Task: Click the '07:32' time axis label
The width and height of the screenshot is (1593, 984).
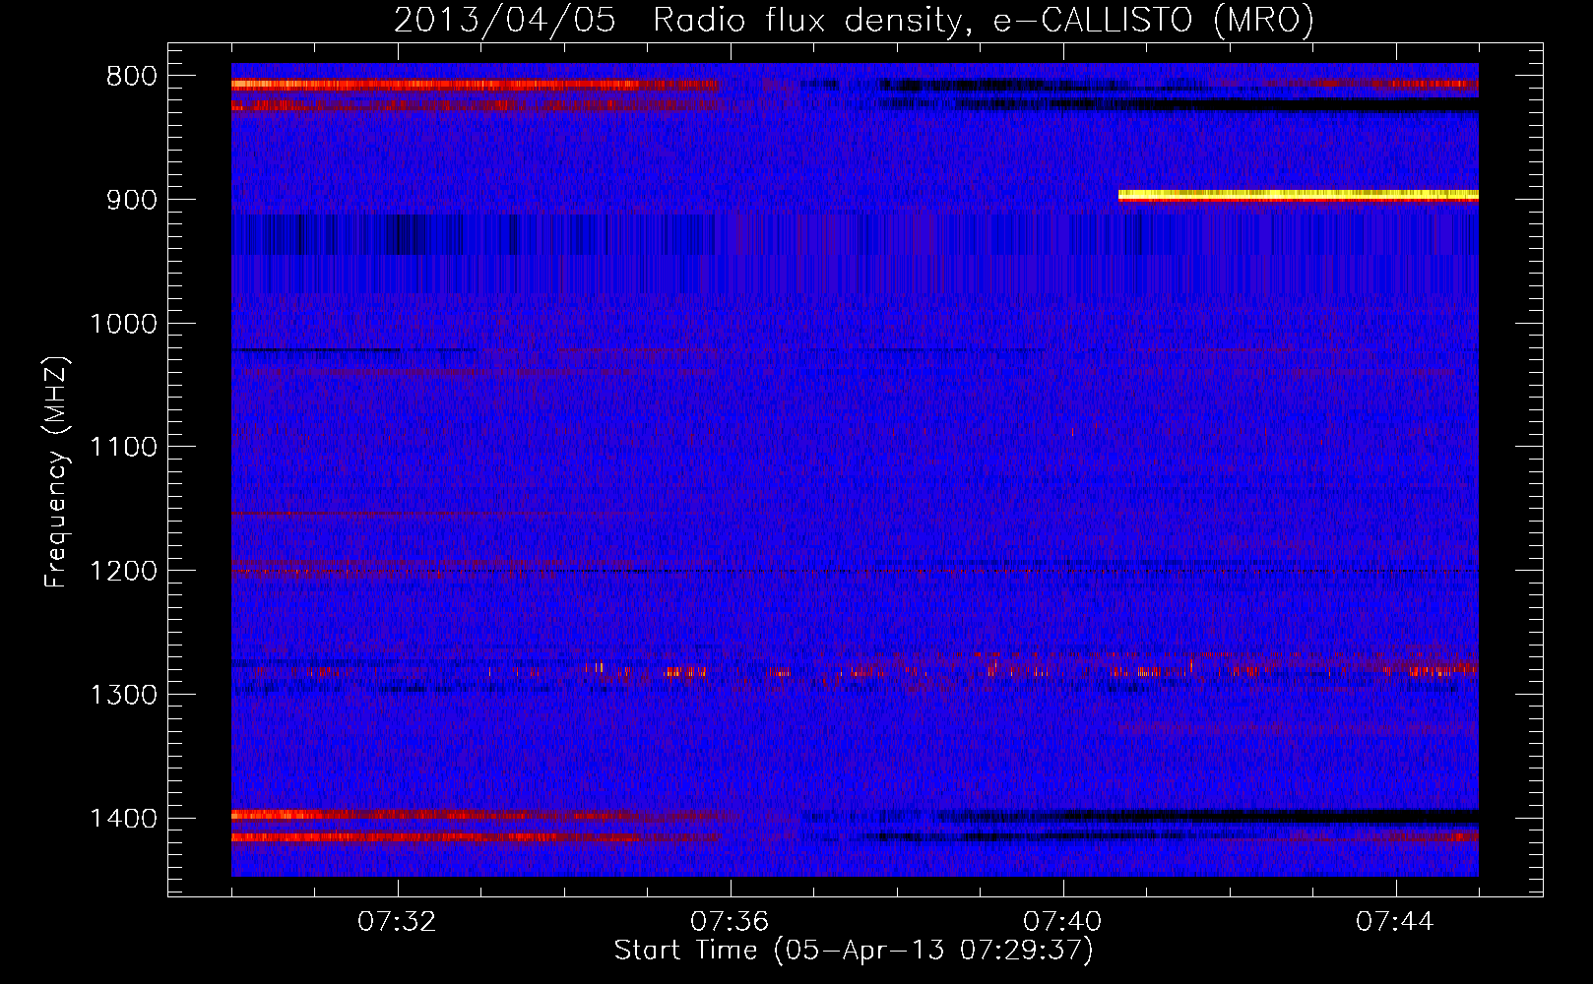Action: click(x=398, y=922)
